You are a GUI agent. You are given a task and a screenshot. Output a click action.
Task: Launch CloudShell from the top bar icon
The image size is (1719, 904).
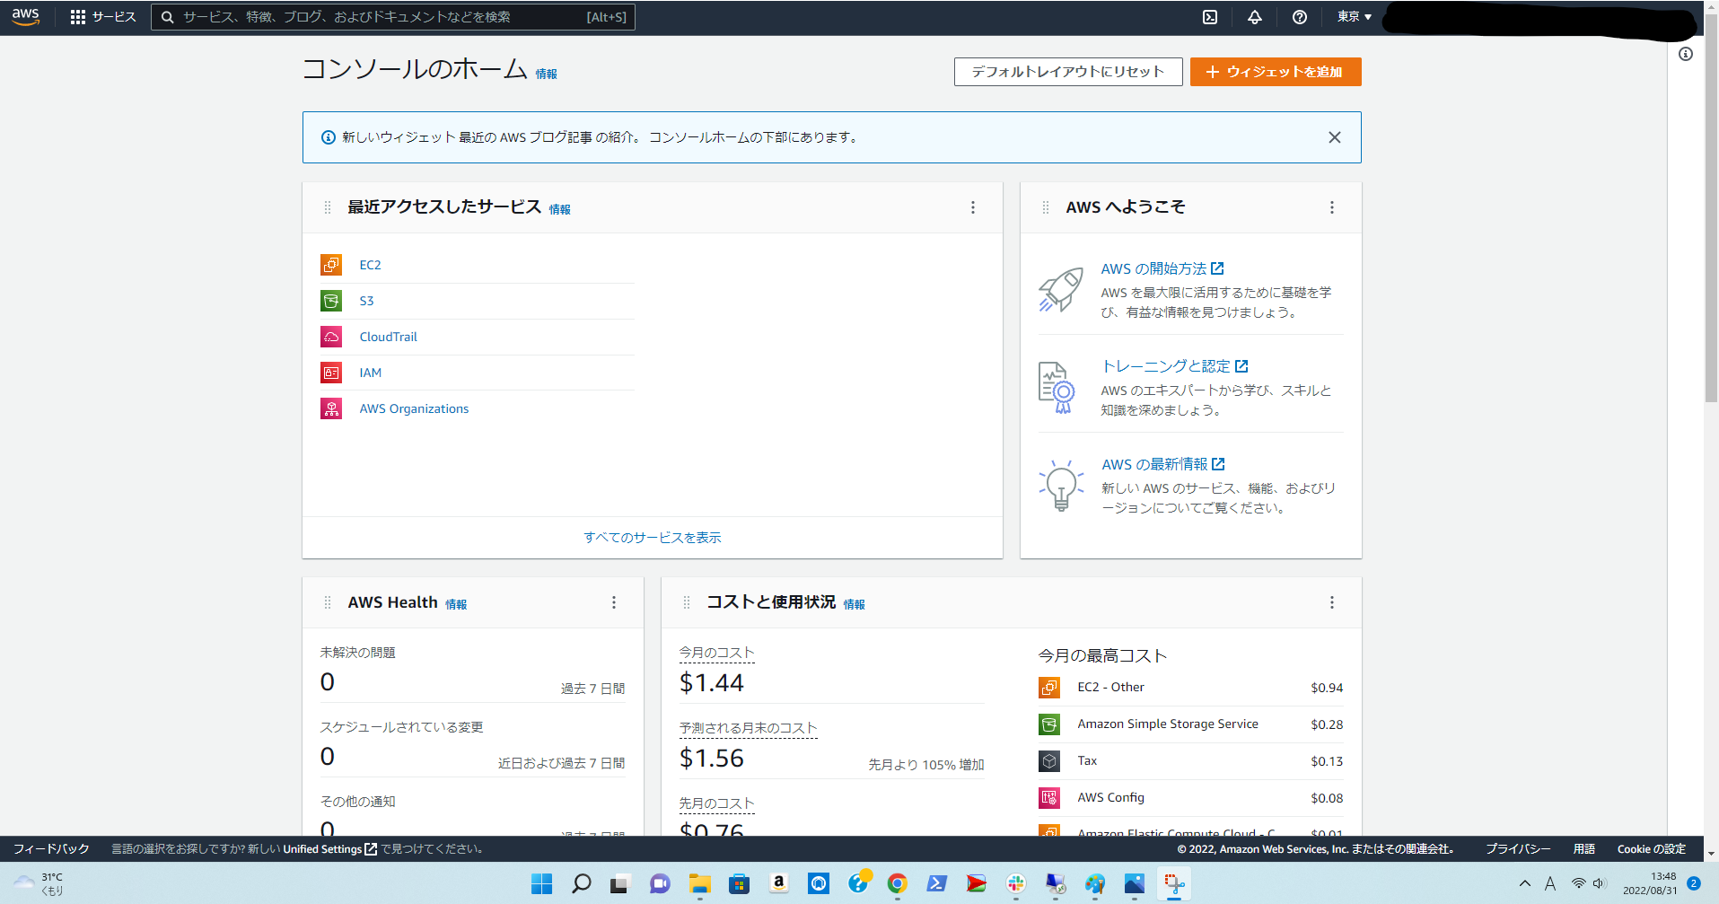coord(1210,17)
